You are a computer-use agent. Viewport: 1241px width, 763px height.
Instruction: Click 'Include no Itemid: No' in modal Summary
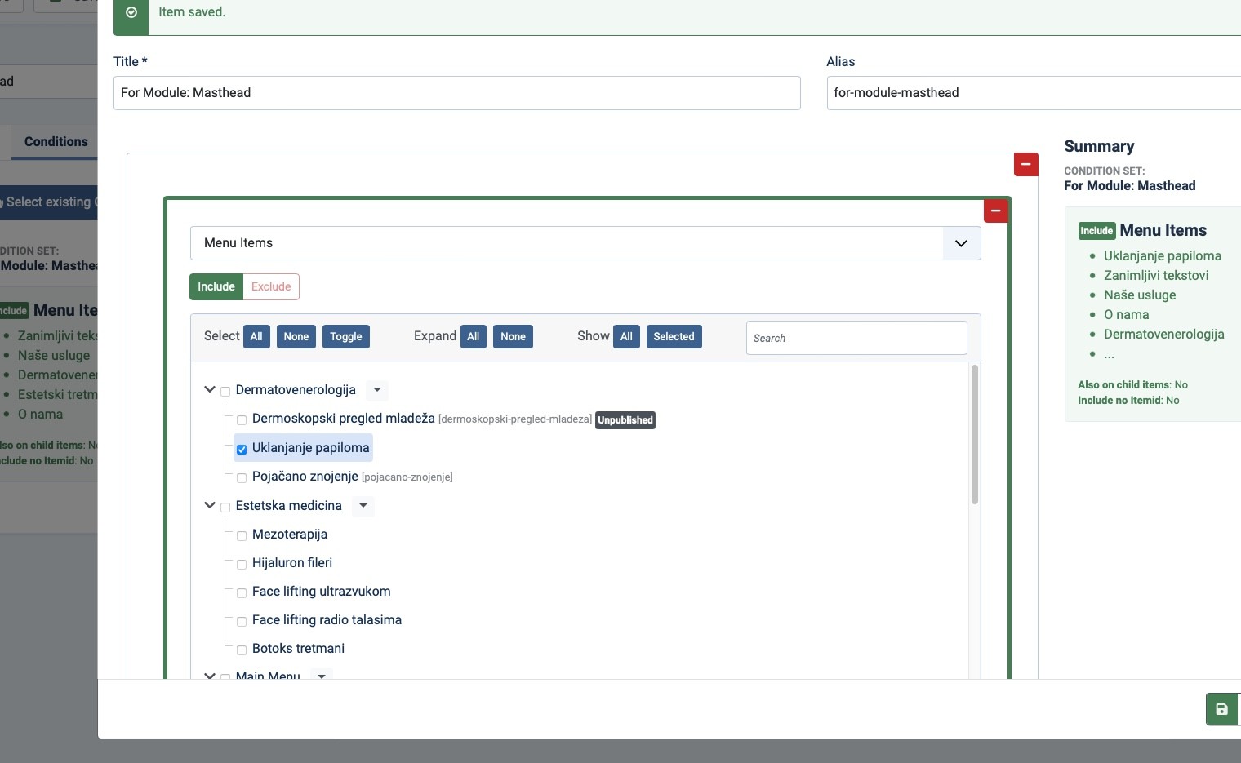1128,401
